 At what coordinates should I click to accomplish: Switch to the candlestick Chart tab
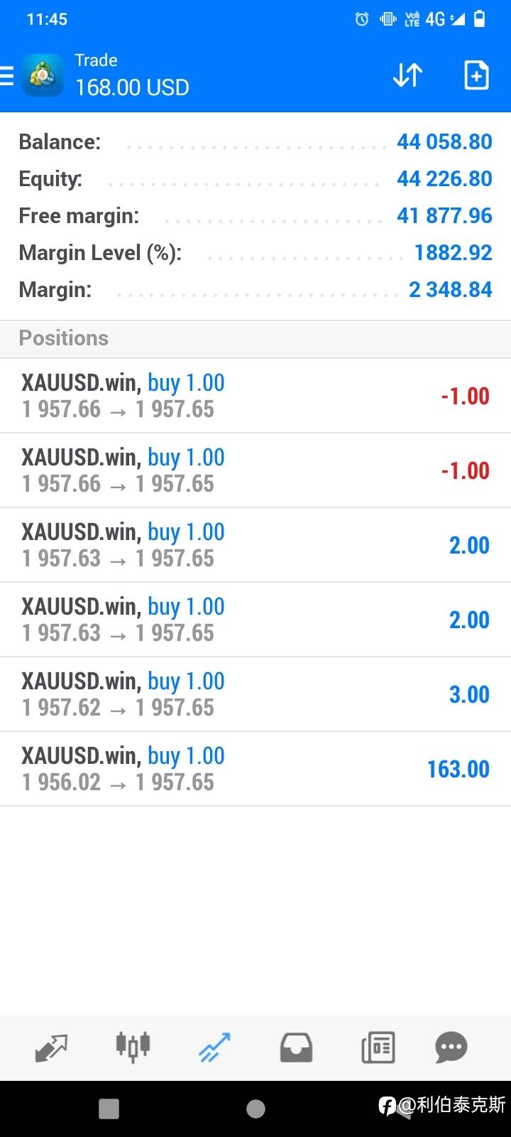133,1047
